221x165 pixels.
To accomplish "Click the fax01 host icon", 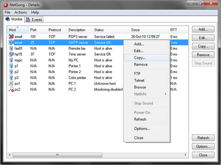I will [x=11, y=48].
